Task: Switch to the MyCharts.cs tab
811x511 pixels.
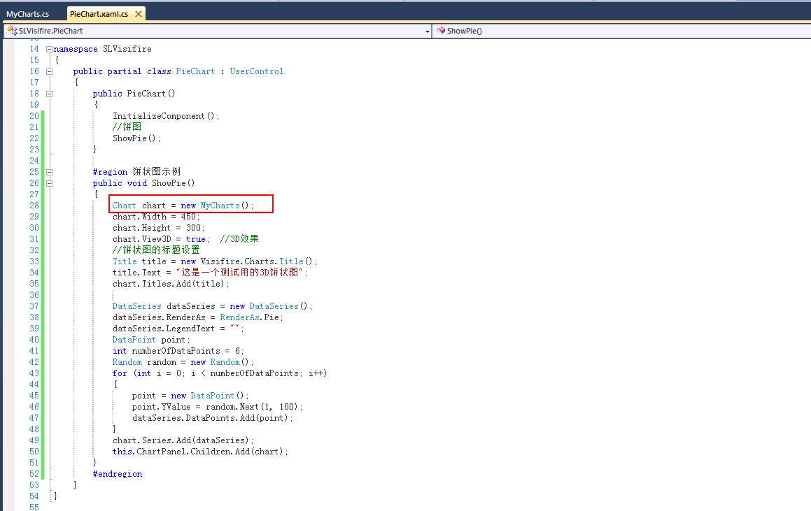Action: [28, 14]
